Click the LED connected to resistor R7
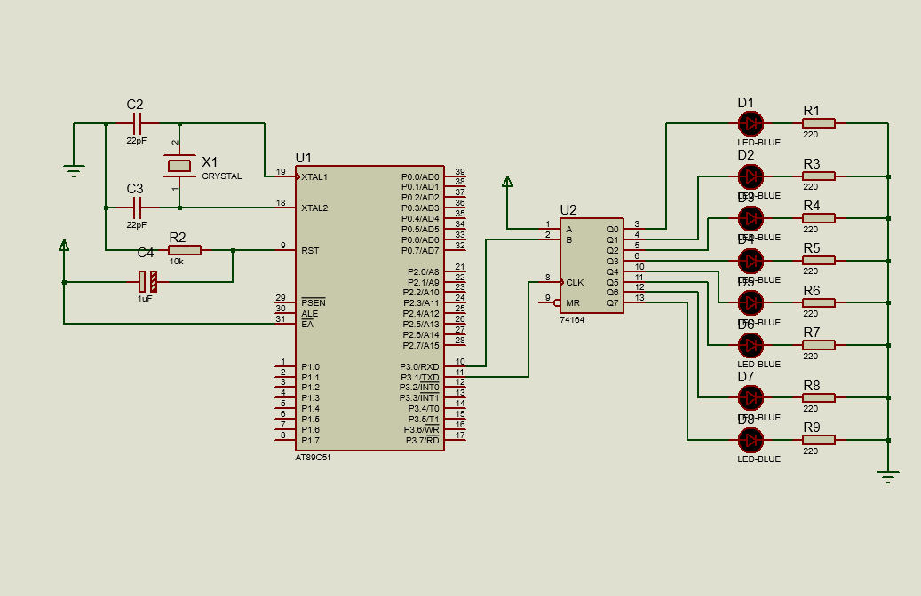921x596 pixels. pos(750,346)
